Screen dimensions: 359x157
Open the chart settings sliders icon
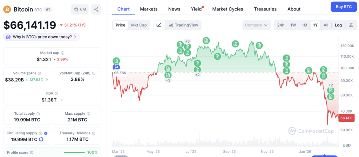pyautogui.click(x=351, y=25)
